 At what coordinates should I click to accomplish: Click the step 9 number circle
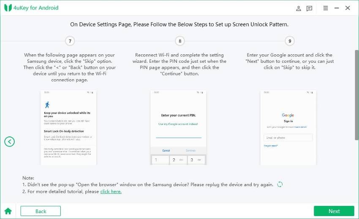tap(289, 41)
